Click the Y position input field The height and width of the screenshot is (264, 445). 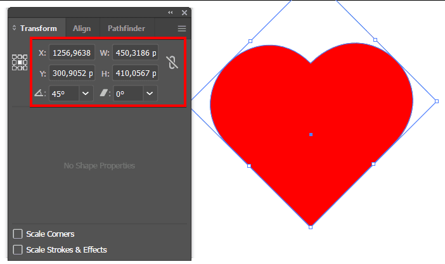[x=72, y=73]
